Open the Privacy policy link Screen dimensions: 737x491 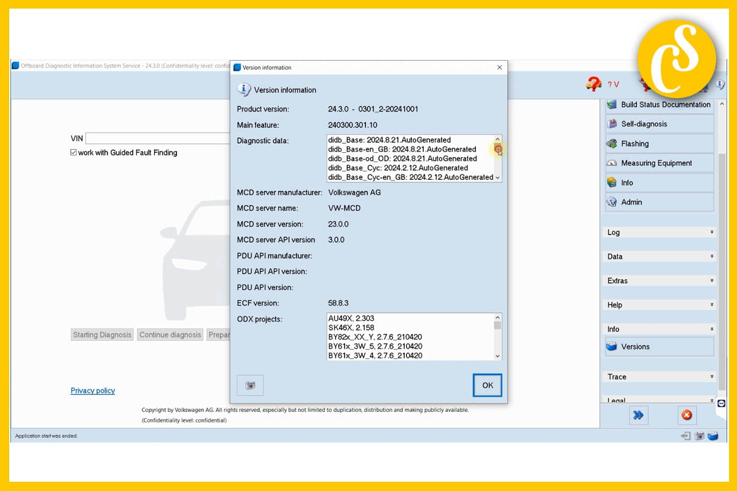click(93, 391)
